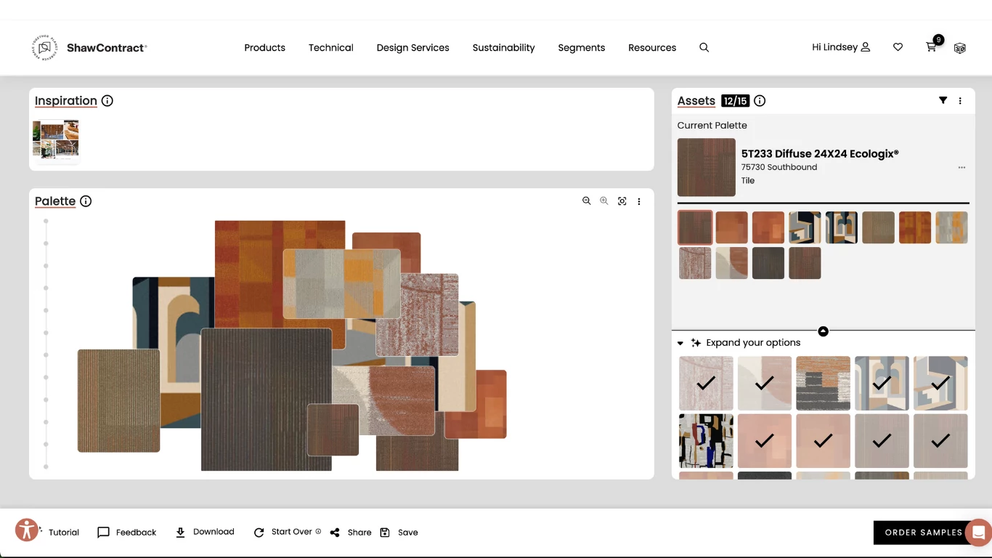Open the Sustainability menu

pos(503,47)
